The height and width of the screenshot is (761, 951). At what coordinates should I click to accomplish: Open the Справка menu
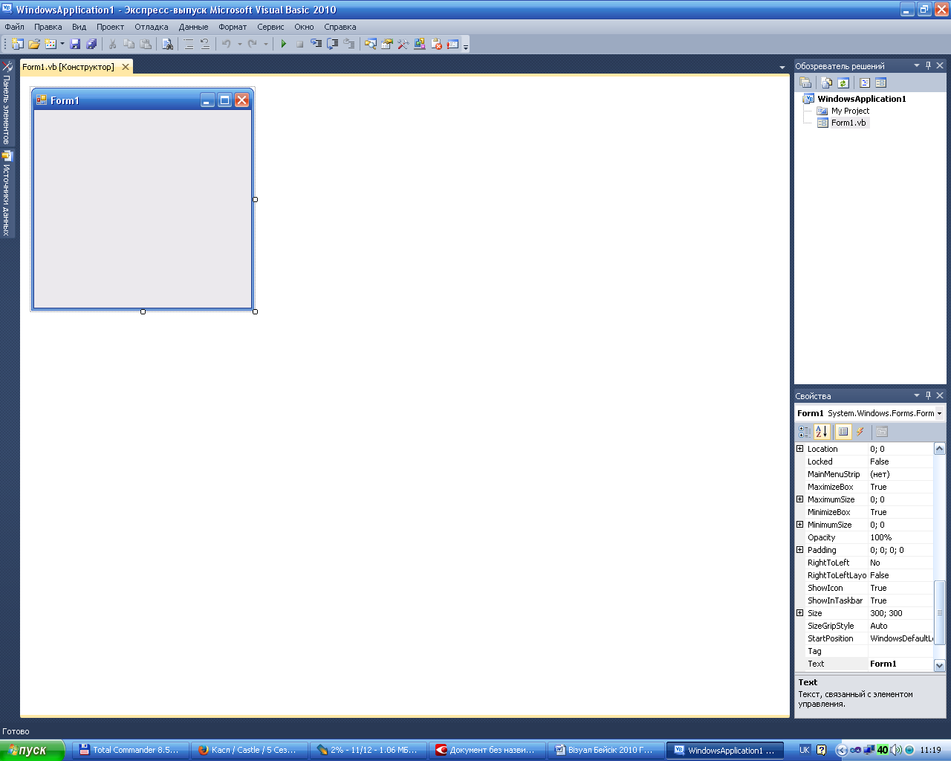340,27
